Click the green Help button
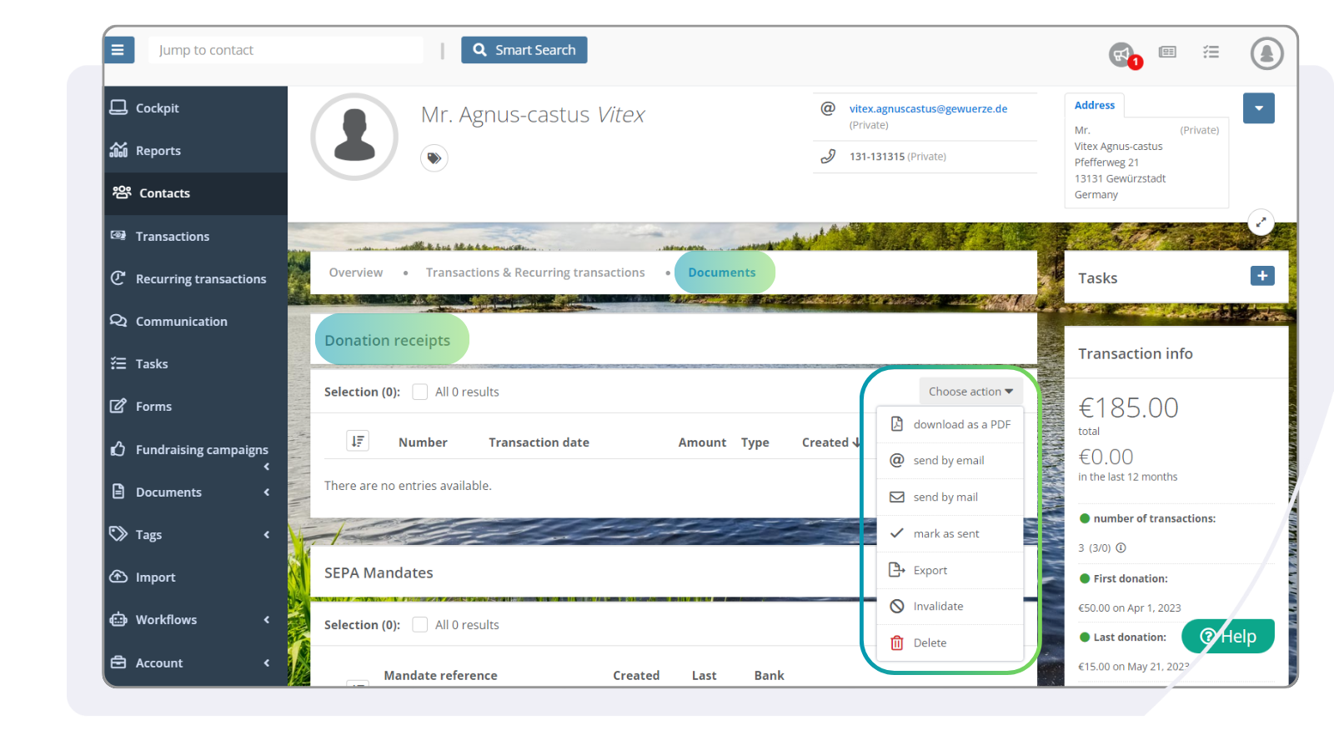 click(x=1227, y=636)
